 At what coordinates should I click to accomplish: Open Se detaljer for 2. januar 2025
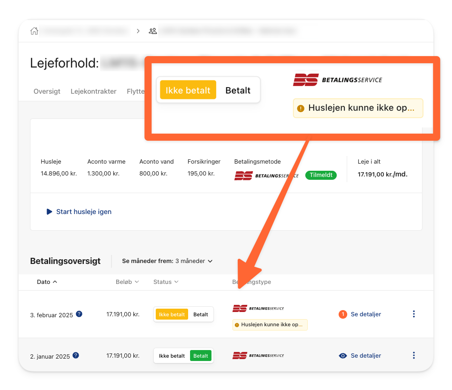click(x=366, y=356)
